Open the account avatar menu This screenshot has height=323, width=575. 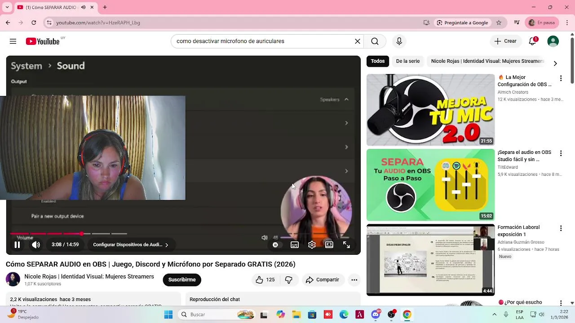click(553, 41)
